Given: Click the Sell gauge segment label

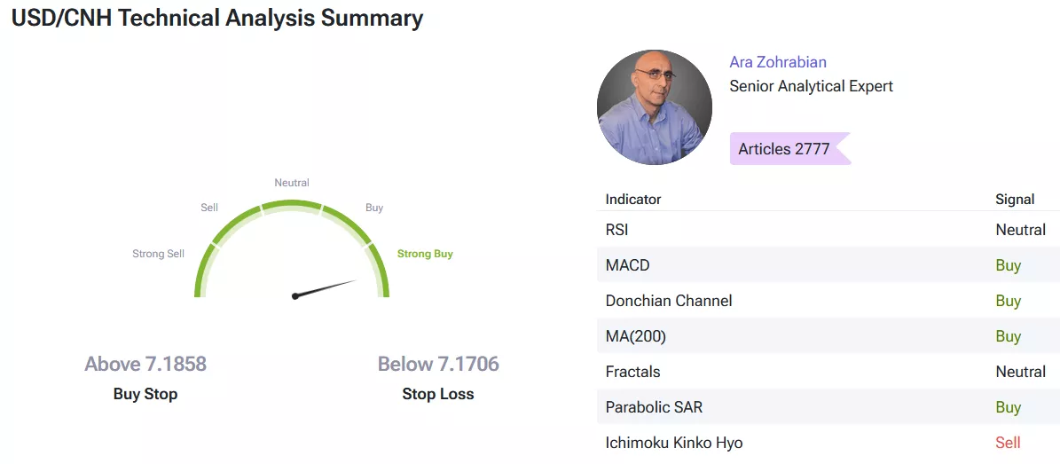Looking at the screenshot, I should click(209, 208).
